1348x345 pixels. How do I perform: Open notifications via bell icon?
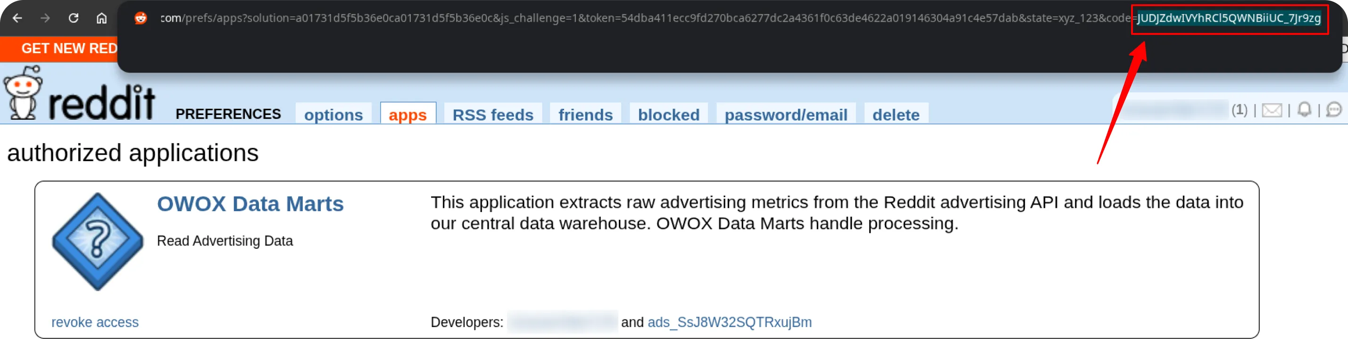(1304, 110)
